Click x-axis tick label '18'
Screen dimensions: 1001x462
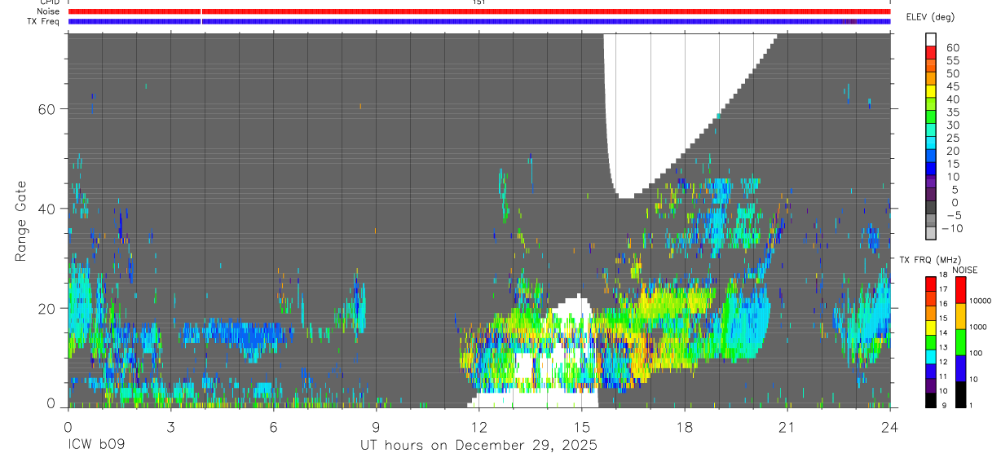click(x=684, y=427)
